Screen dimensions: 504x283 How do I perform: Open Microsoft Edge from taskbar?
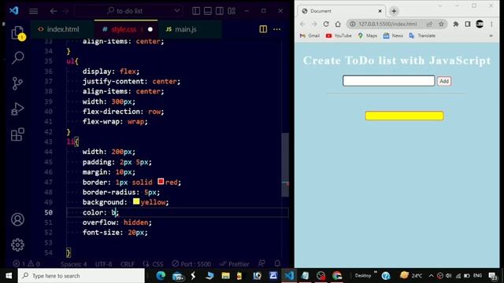point(161,276)
